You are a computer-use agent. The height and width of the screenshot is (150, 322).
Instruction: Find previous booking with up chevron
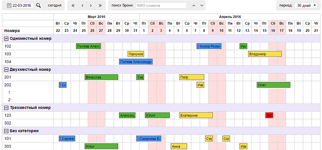point(193,6)
